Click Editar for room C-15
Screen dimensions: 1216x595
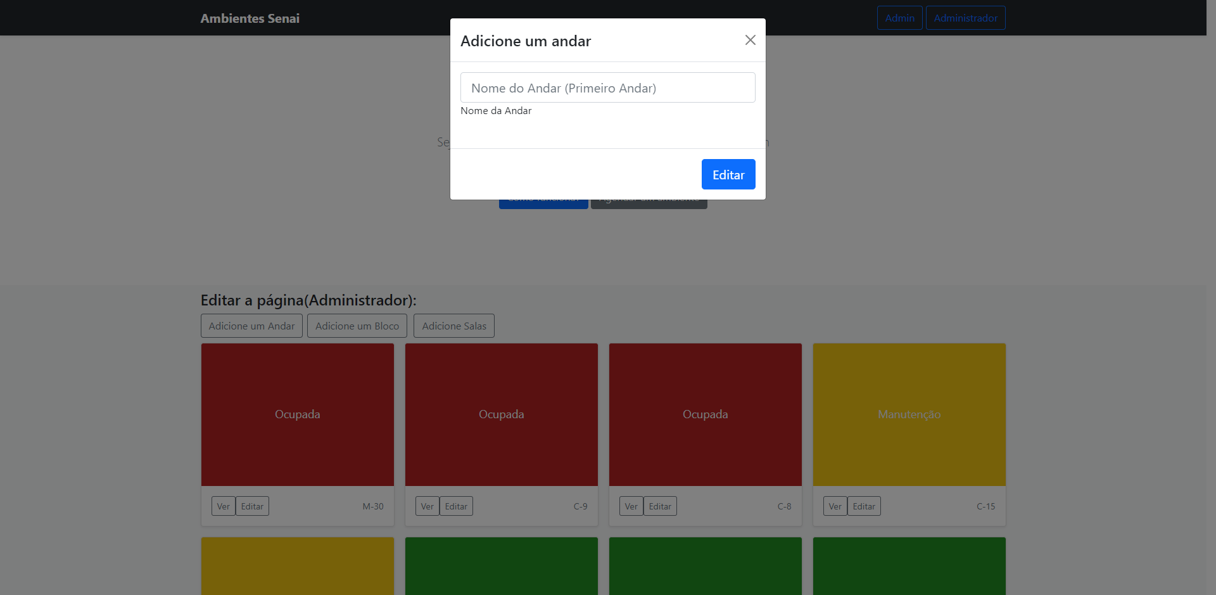tap(864, 506)
